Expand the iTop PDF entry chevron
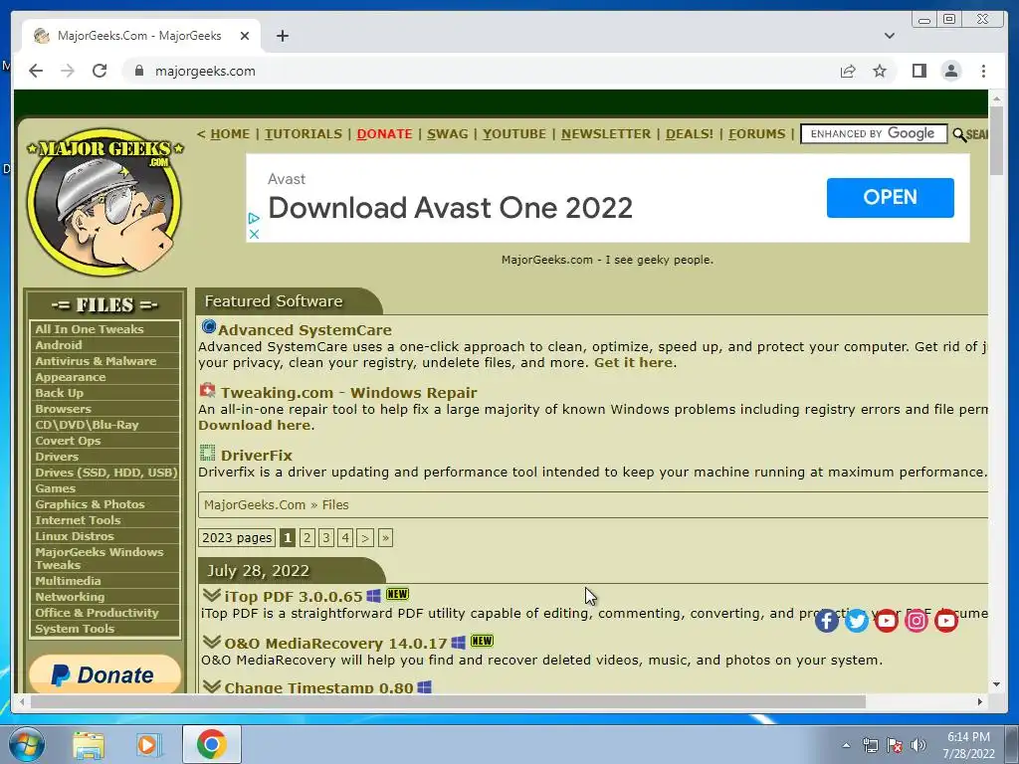The width and height of the screenshot is (1019, 764). click(x=211, y=595)
